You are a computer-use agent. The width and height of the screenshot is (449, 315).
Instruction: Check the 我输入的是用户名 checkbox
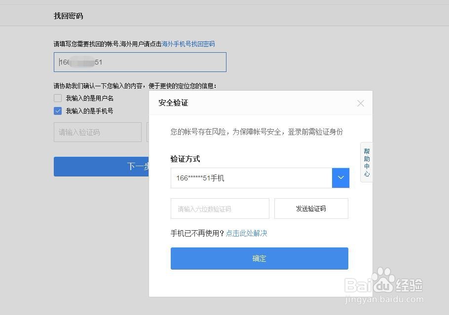coord(58,98)
